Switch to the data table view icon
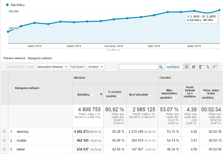223x154 pixels. (x=187, y=67)
